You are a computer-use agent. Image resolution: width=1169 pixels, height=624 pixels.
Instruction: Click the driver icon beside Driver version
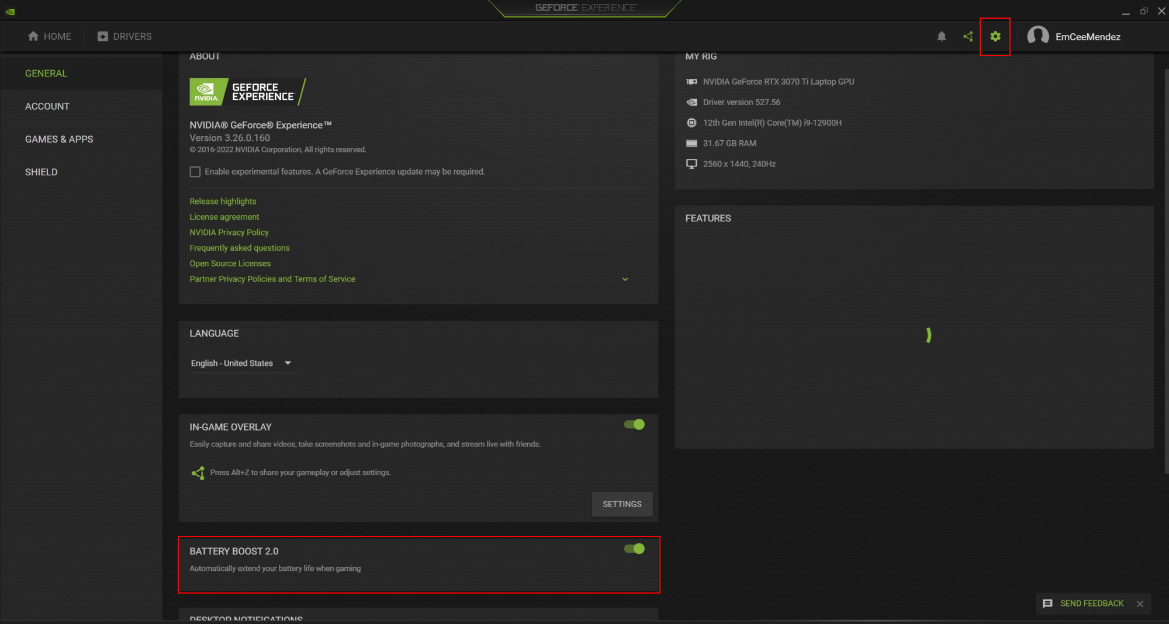[x=691, y=102]
